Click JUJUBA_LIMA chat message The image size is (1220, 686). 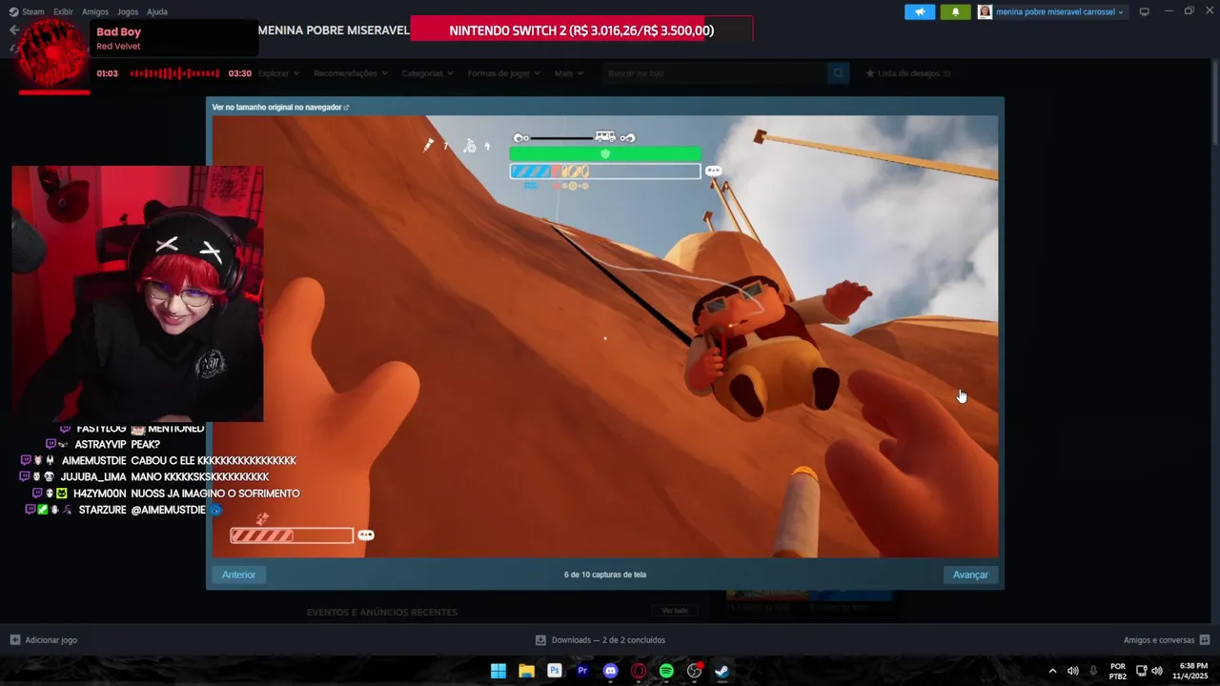(144, 477)
